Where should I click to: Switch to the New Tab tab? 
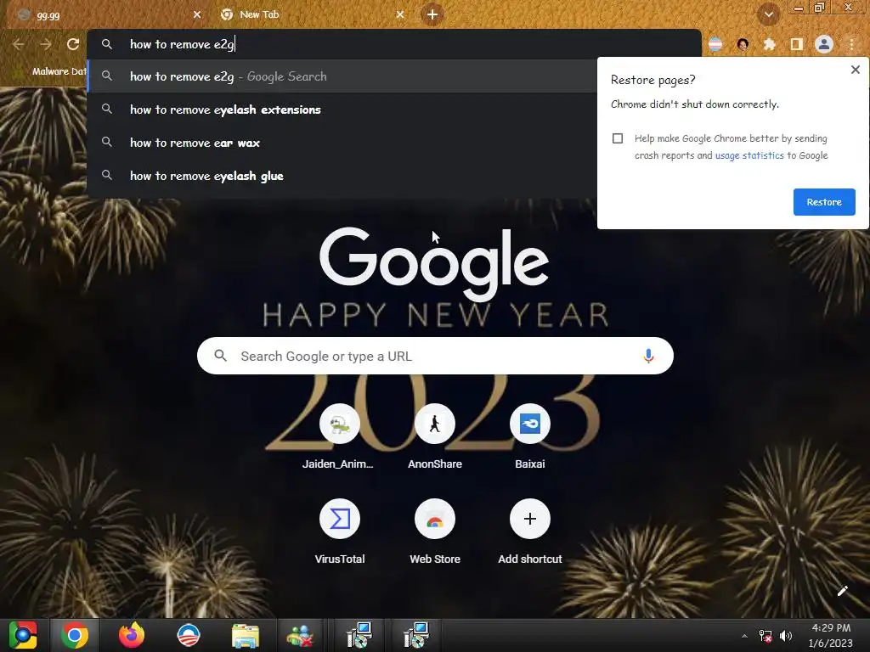point(311,15)
